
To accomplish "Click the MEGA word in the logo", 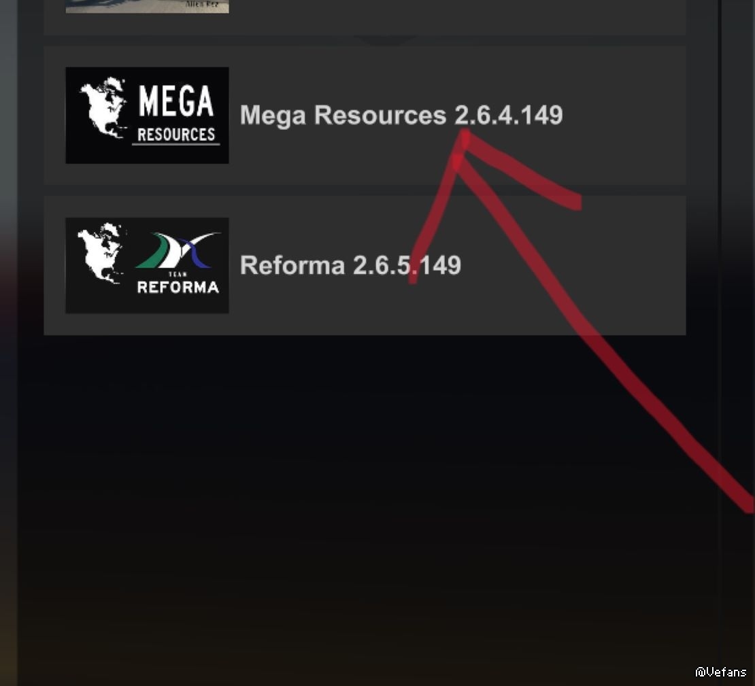I will (x=175, y=101).
